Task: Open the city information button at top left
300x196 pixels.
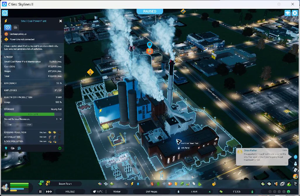Action: click(x=5, y=13)
